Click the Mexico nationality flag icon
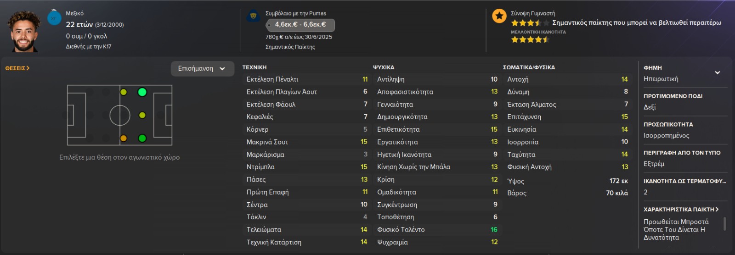Viewport: 735px width, 255px height. (54, 18)
